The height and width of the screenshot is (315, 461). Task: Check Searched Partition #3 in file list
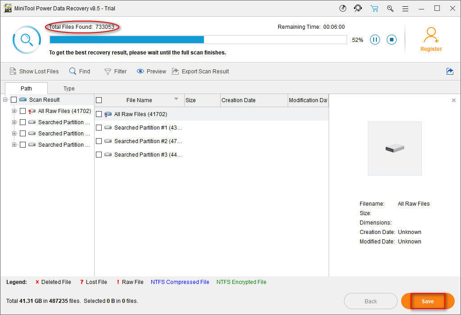[99, 154]
